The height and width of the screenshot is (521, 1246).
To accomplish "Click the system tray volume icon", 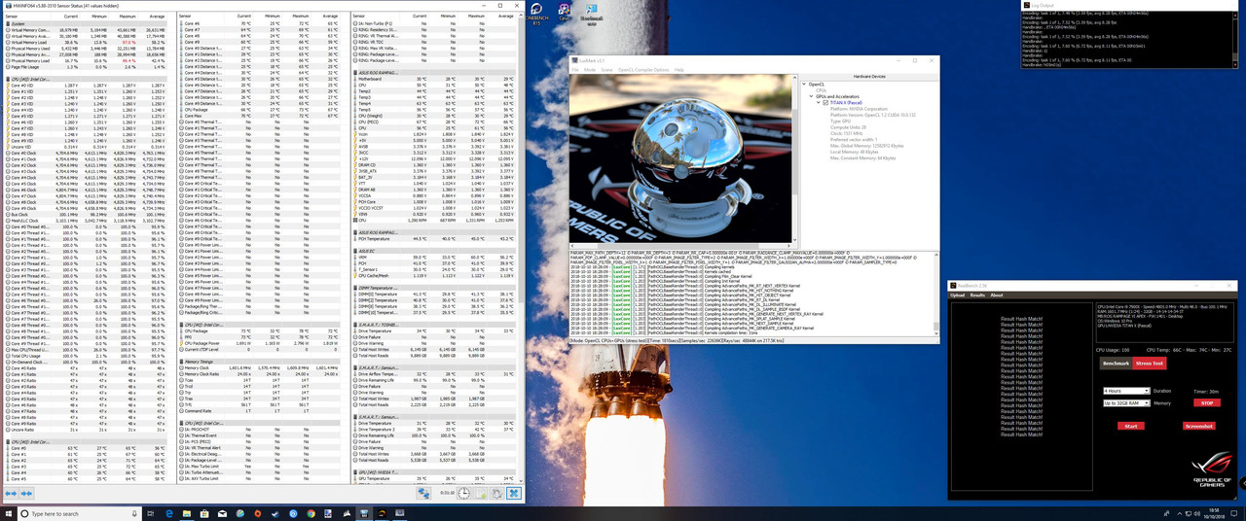I will (x=1197, y=514).
